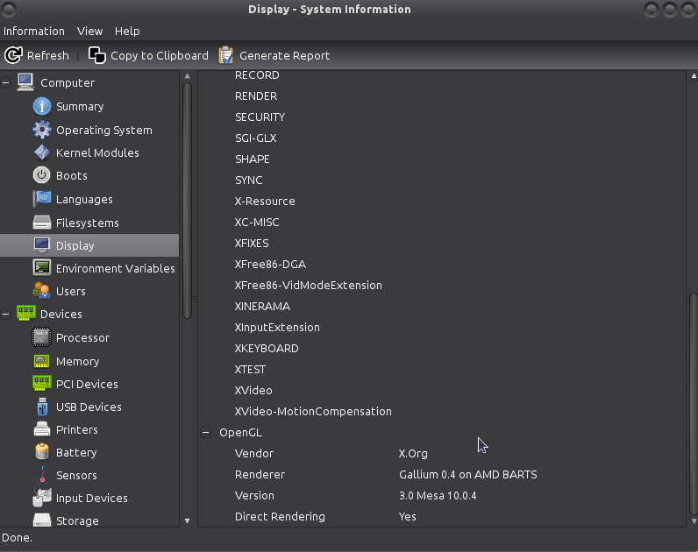Click the sidebar scroll down arrow
This screenshot has width=698, height=552.
click(x=187, y=520)
